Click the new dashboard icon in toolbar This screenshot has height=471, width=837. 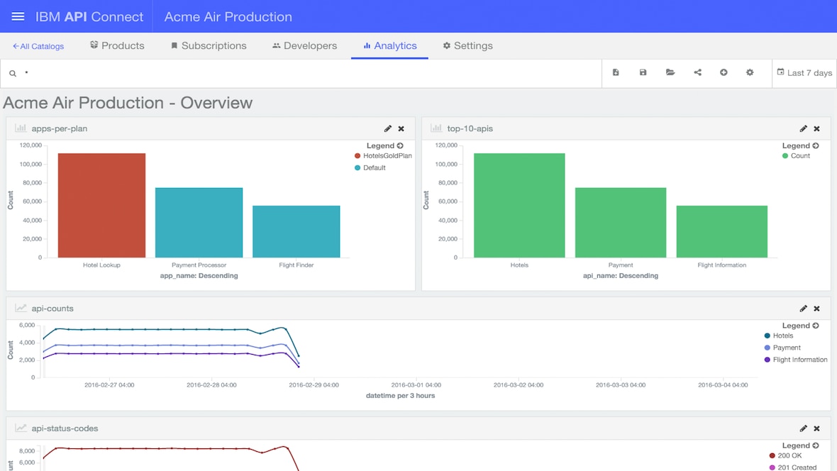616,72
